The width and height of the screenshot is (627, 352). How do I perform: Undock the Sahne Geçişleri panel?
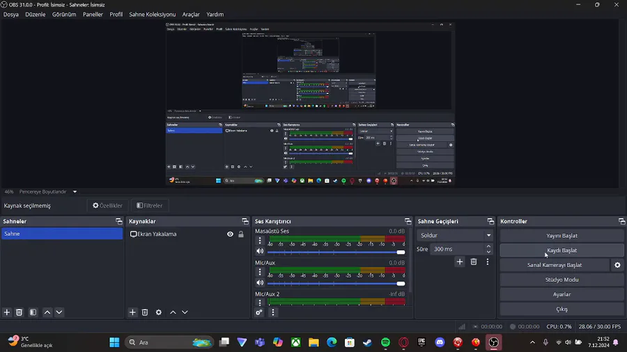coord(490,221)
